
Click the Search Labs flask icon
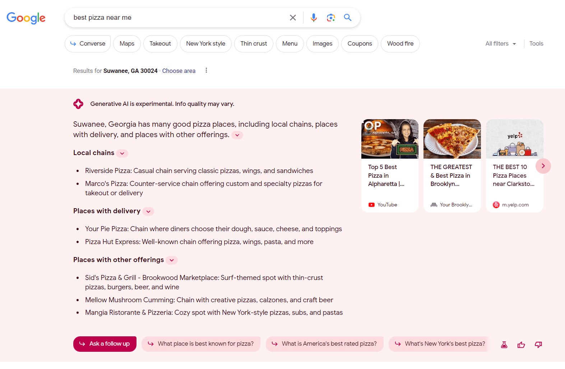pos(504,345)
